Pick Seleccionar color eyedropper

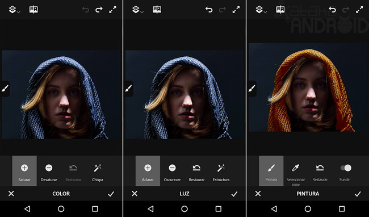tap(296, 172)
